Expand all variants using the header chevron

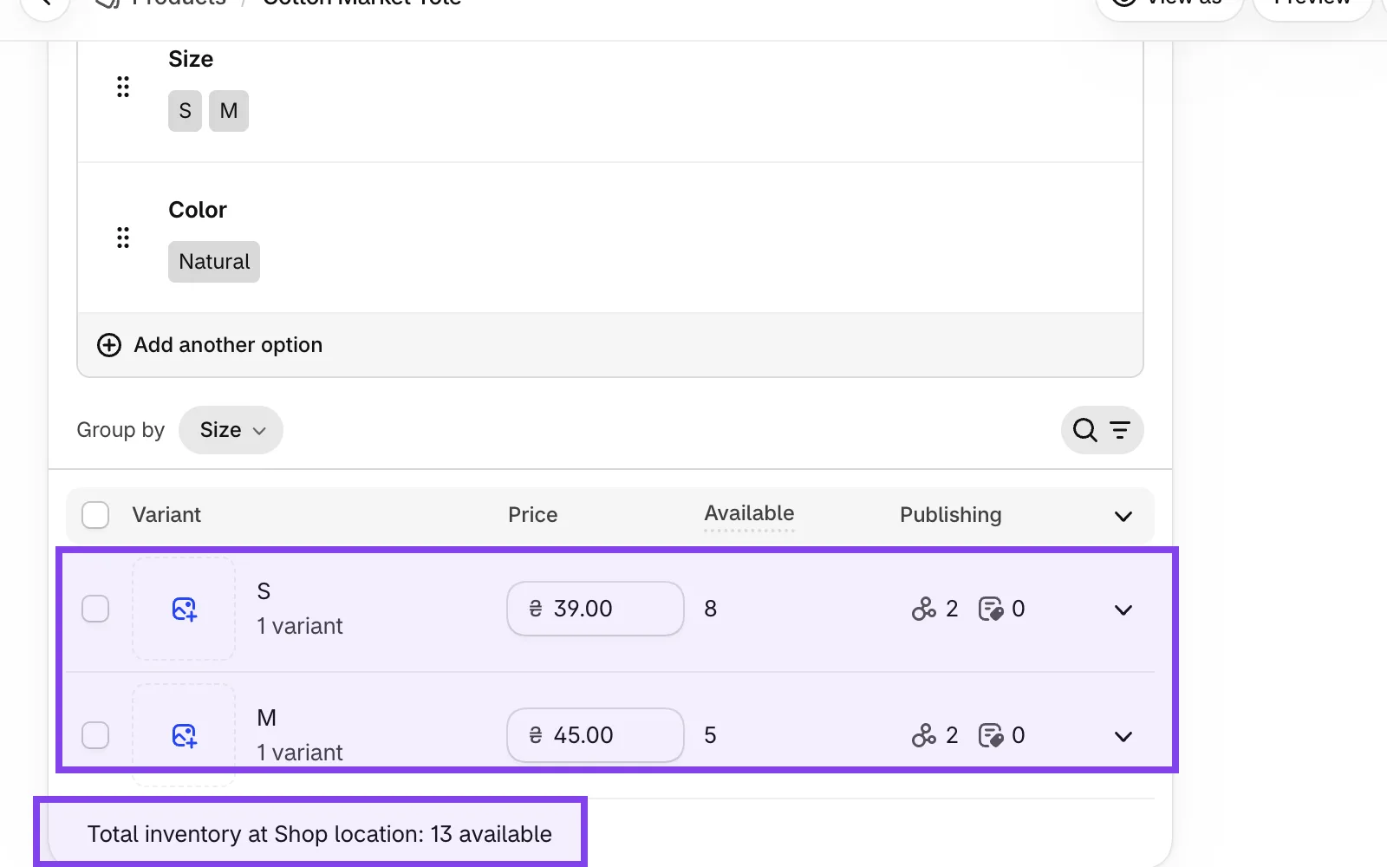[1123, 517]
